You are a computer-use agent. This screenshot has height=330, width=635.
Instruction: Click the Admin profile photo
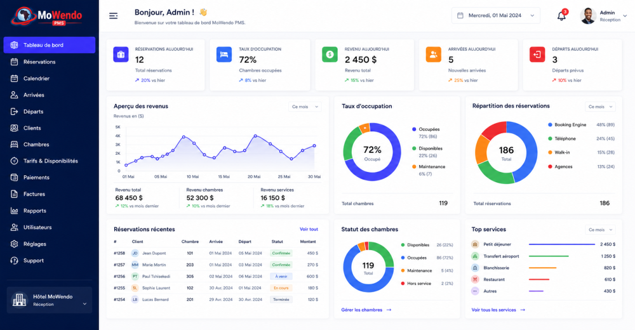pyautogui.click(x=588, y=16)
